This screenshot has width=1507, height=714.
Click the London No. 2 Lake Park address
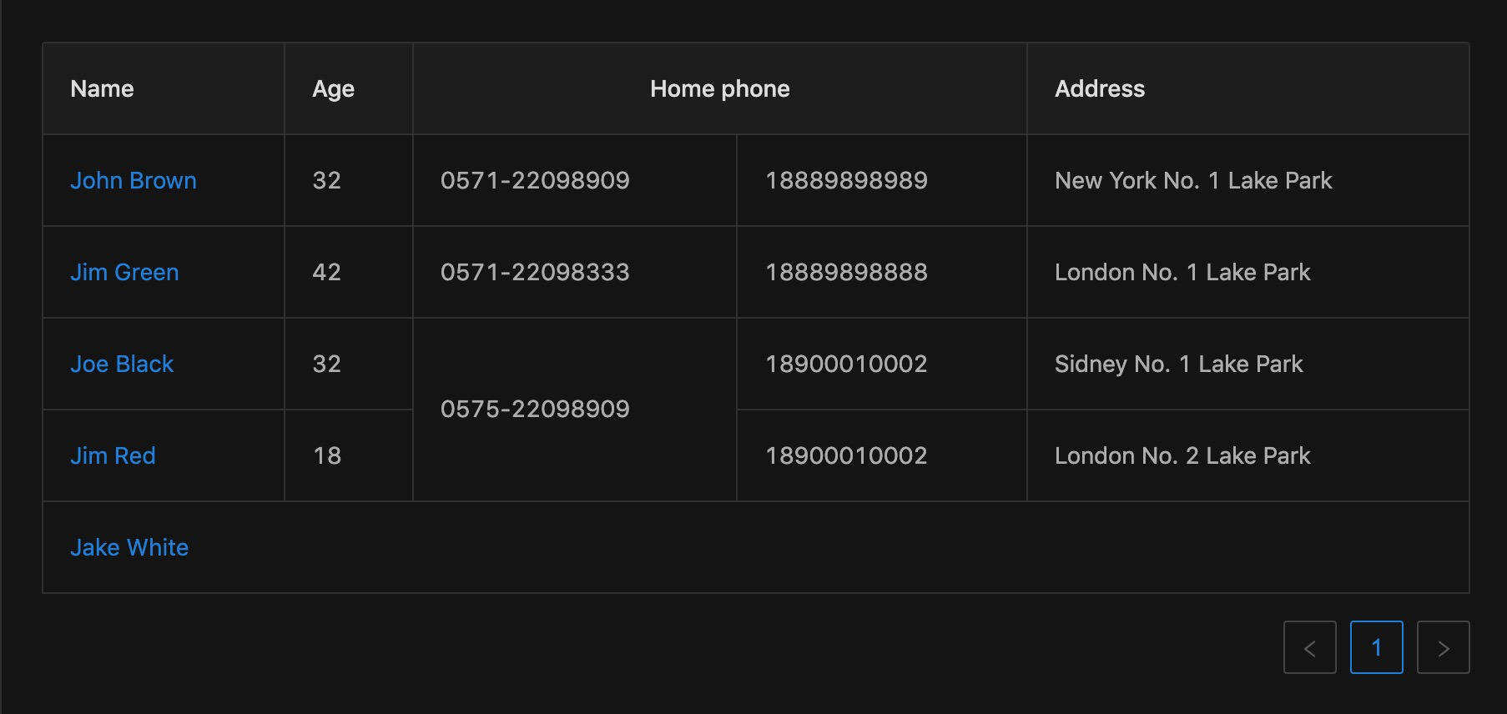(x=1182, y=455)
